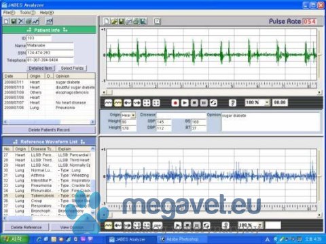
Task: Save the waveform with the disk icon
Action: coord(122,21)
